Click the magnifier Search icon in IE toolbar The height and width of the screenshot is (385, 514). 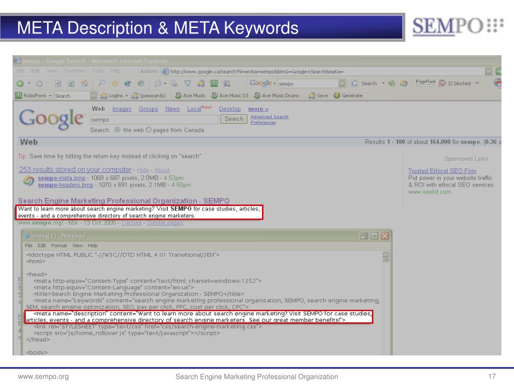pyautogui.click(x=101, y=83)
